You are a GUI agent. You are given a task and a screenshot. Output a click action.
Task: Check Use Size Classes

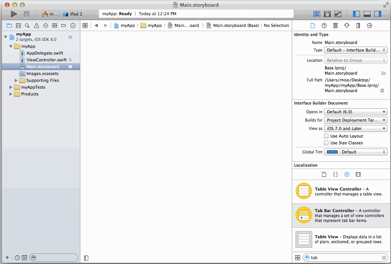(326, 143)
